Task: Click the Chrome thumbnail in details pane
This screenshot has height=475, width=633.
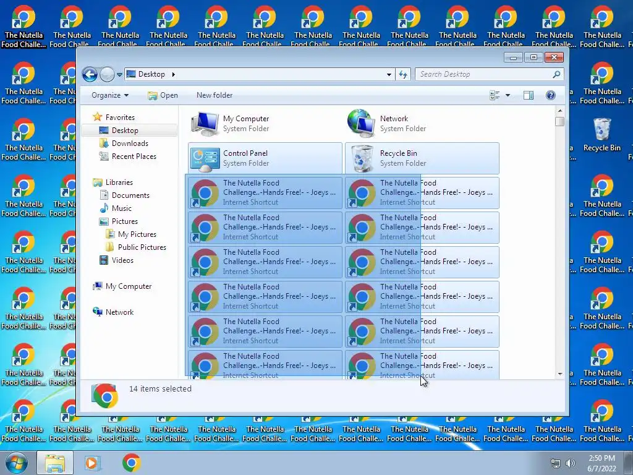Action: coord(105,396)
